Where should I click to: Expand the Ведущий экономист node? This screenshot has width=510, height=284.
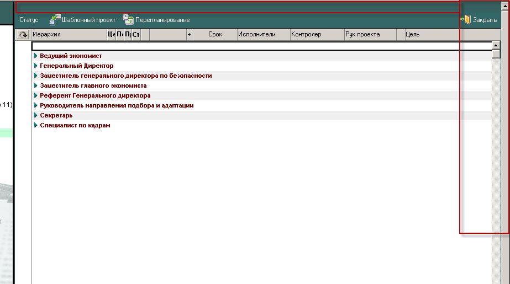click(x=36, y=56)
